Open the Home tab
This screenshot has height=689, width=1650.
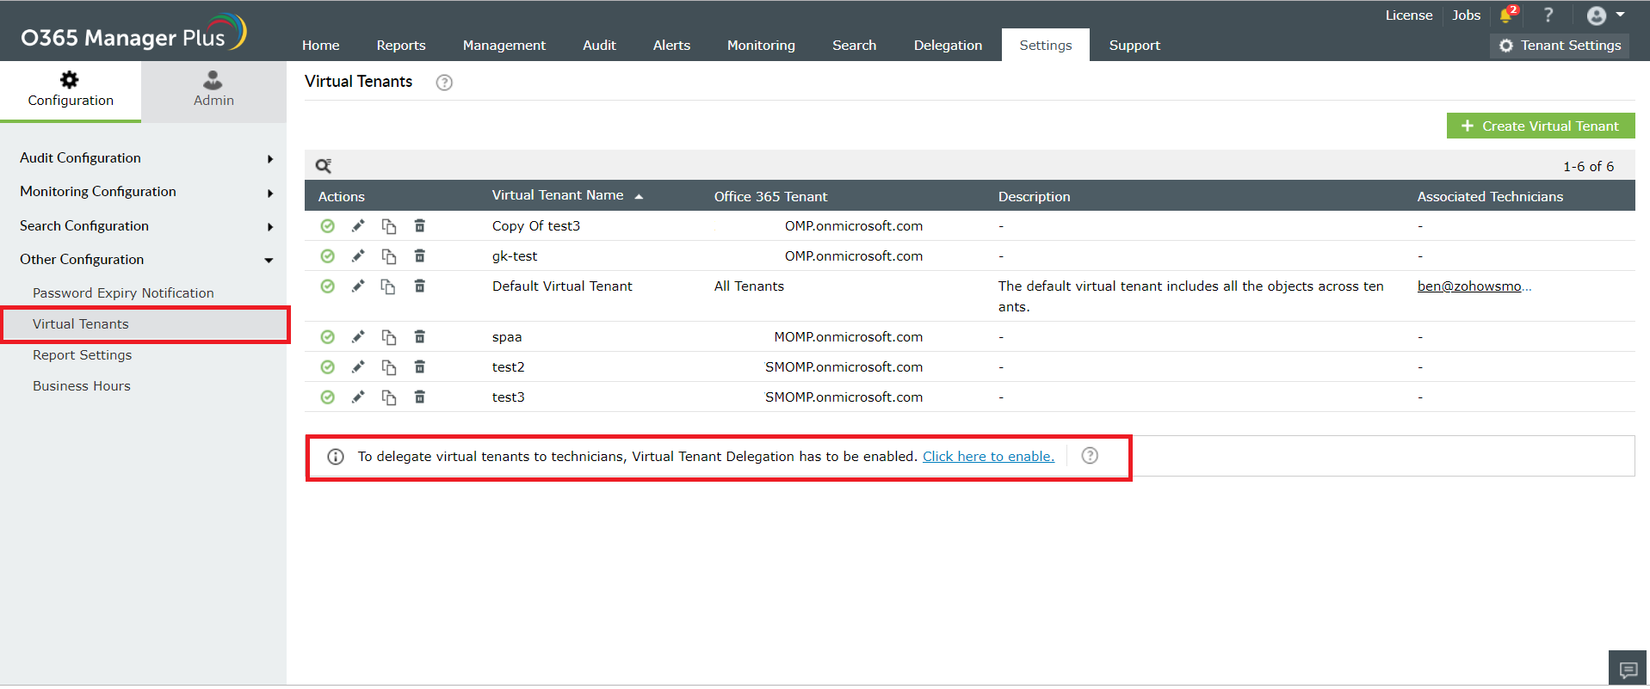tap(321, 45)
